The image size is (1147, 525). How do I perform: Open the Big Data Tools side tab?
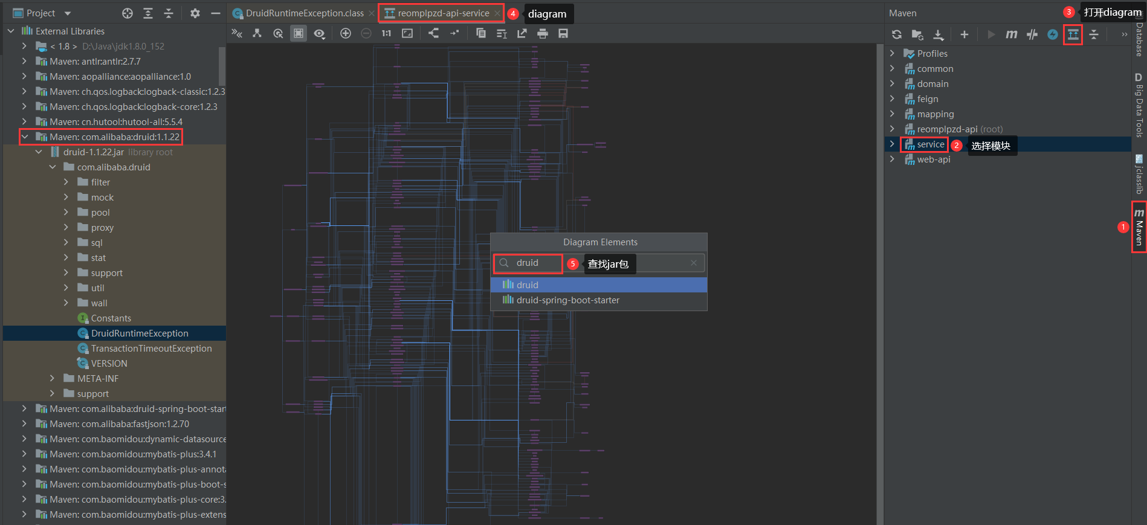pos(1139,105)
